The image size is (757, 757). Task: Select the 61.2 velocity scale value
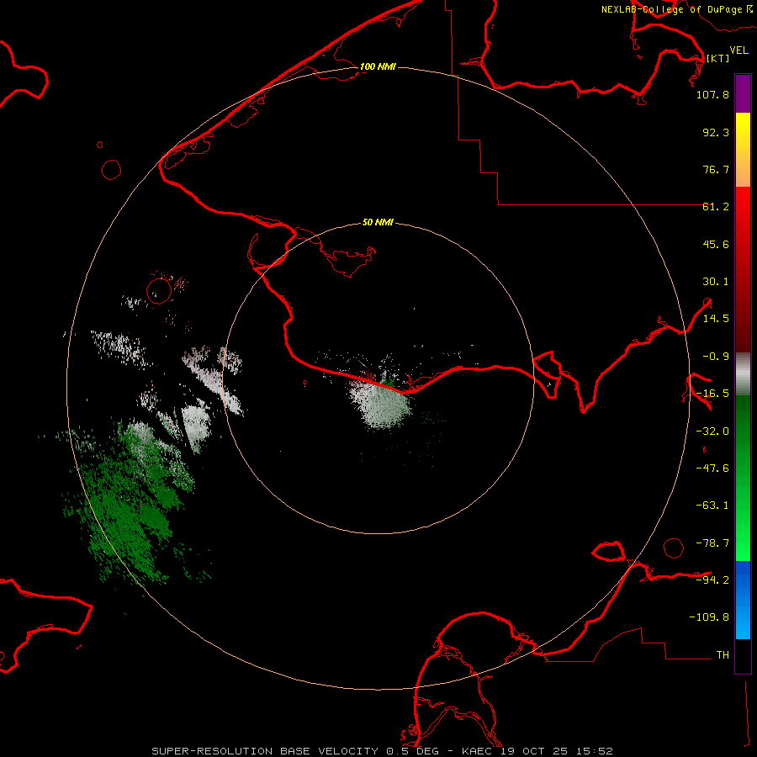(x=716, y=207)
